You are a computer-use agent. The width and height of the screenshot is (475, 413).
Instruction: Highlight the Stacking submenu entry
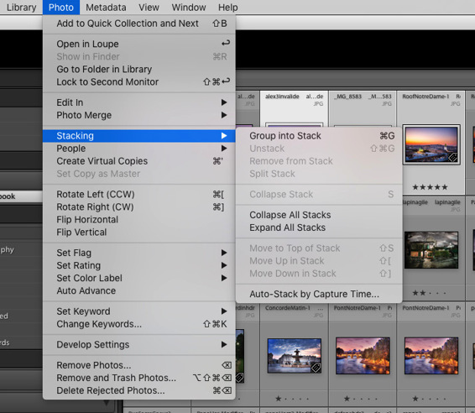[x=139, y=136]
